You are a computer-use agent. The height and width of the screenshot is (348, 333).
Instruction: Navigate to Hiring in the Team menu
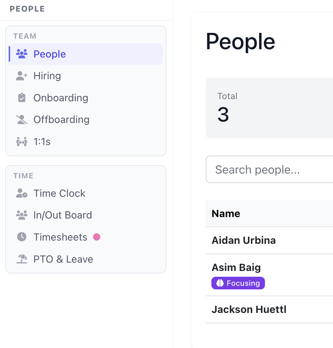(x=47, y=76)
